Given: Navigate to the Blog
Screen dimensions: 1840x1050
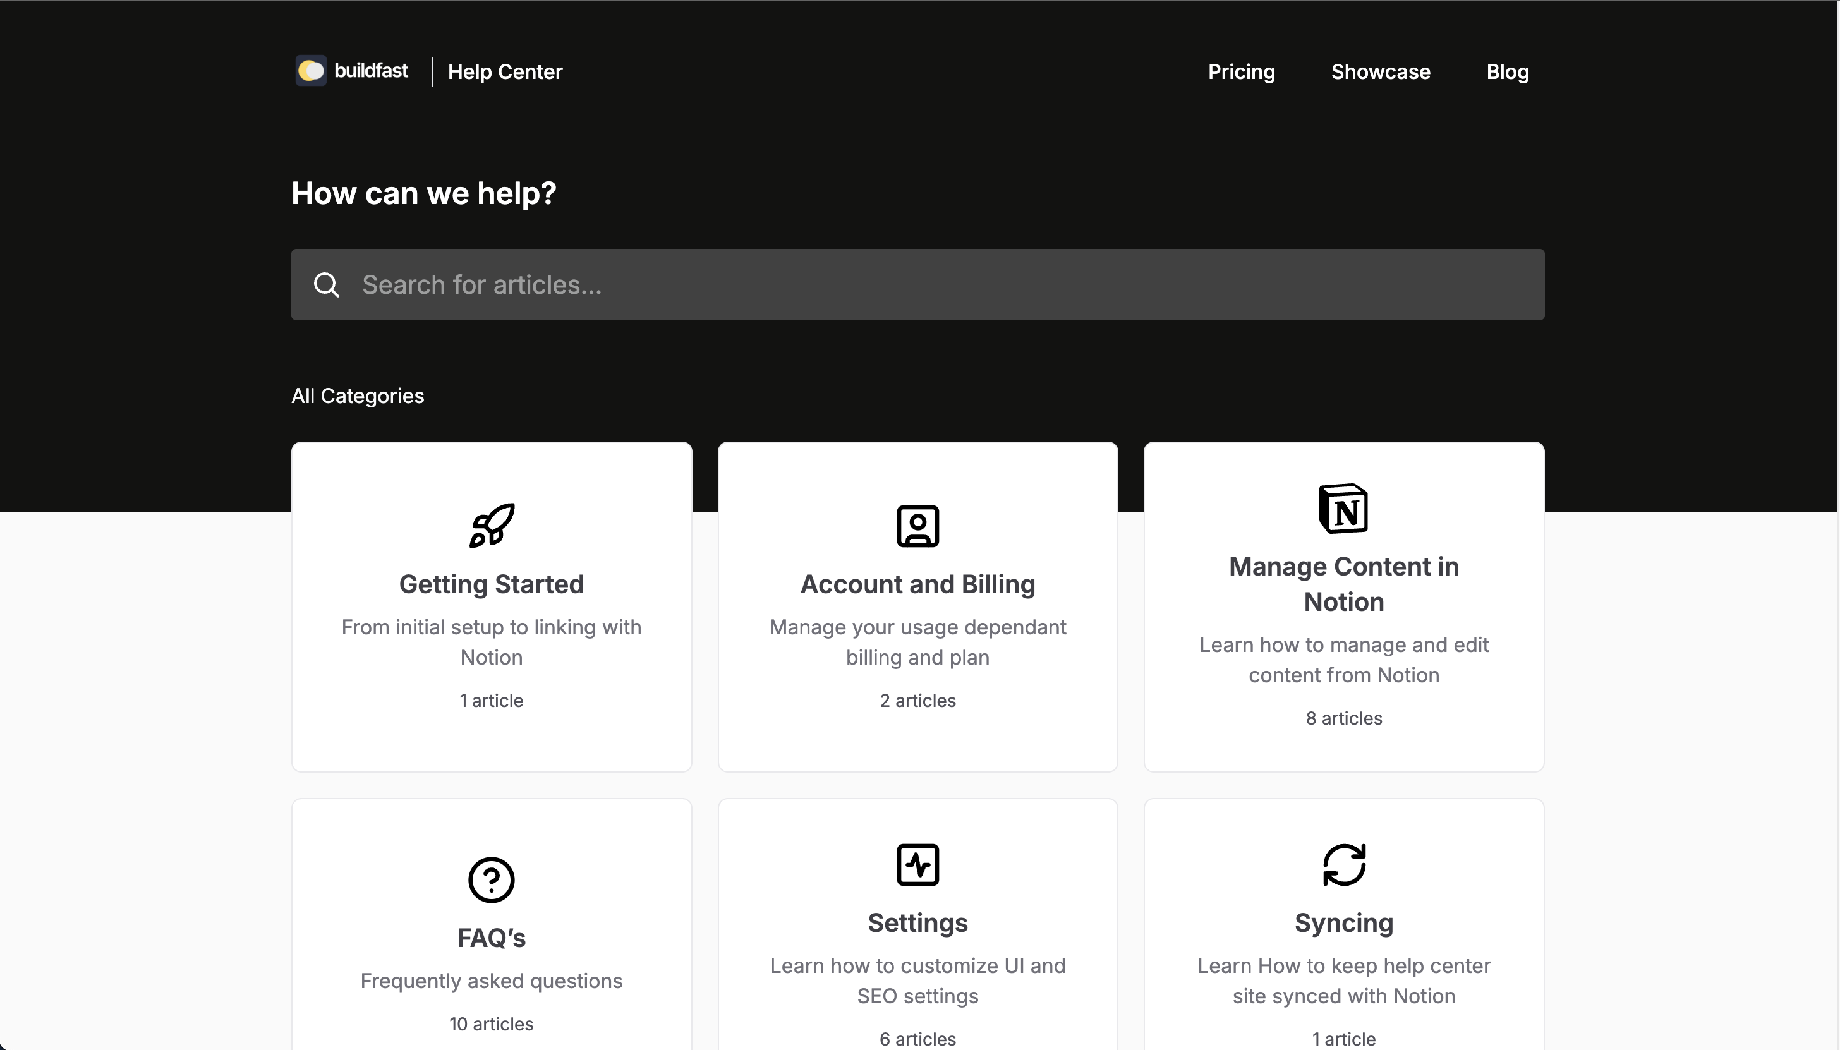Looking at the screenshot, I should [x=1508, y=71].
